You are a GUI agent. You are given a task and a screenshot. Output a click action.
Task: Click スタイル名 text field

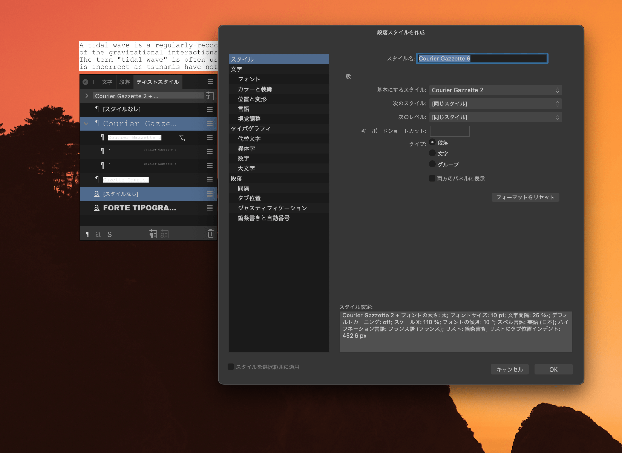482,59
